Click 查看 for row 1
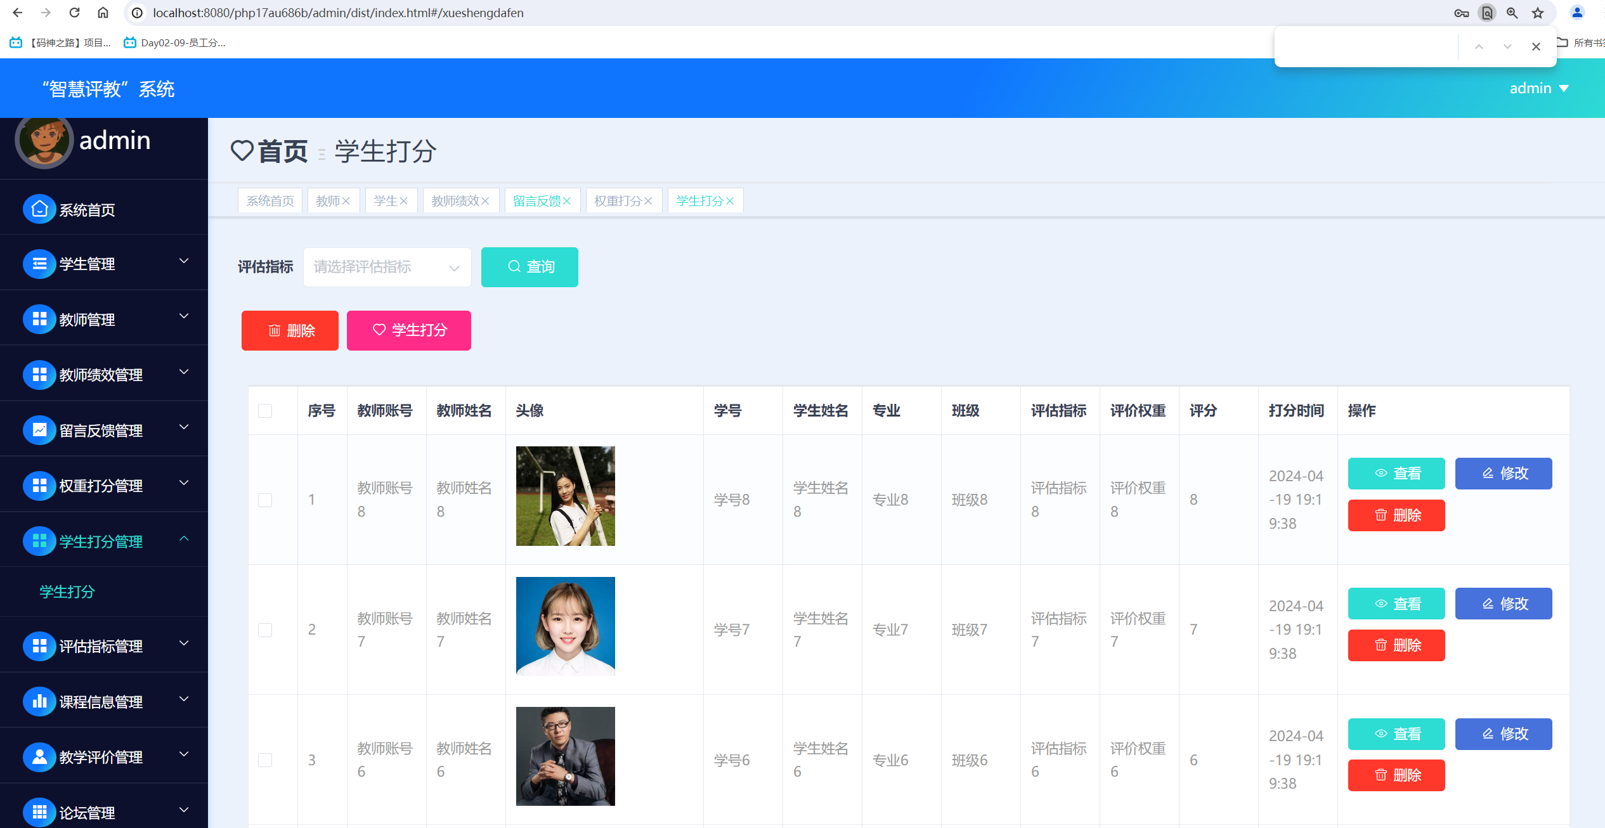Viewport: 1605px width, 828px height. click(1396, 474)
